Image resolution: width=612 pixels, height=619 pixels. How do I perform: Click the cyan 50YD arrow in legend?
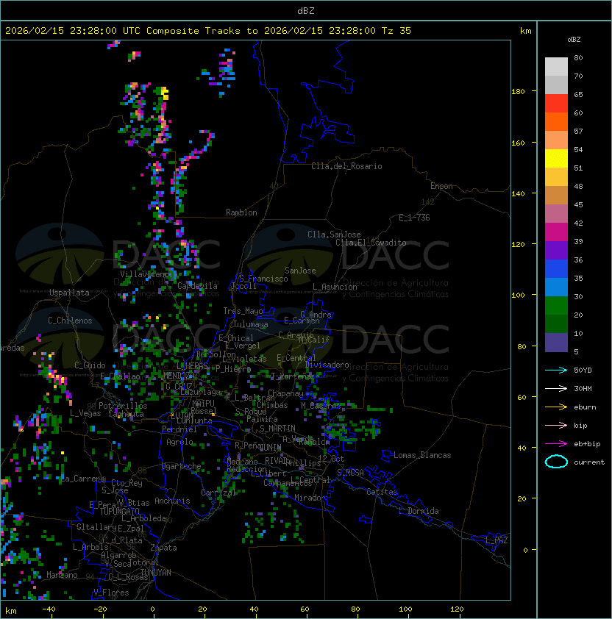[556, 370]
